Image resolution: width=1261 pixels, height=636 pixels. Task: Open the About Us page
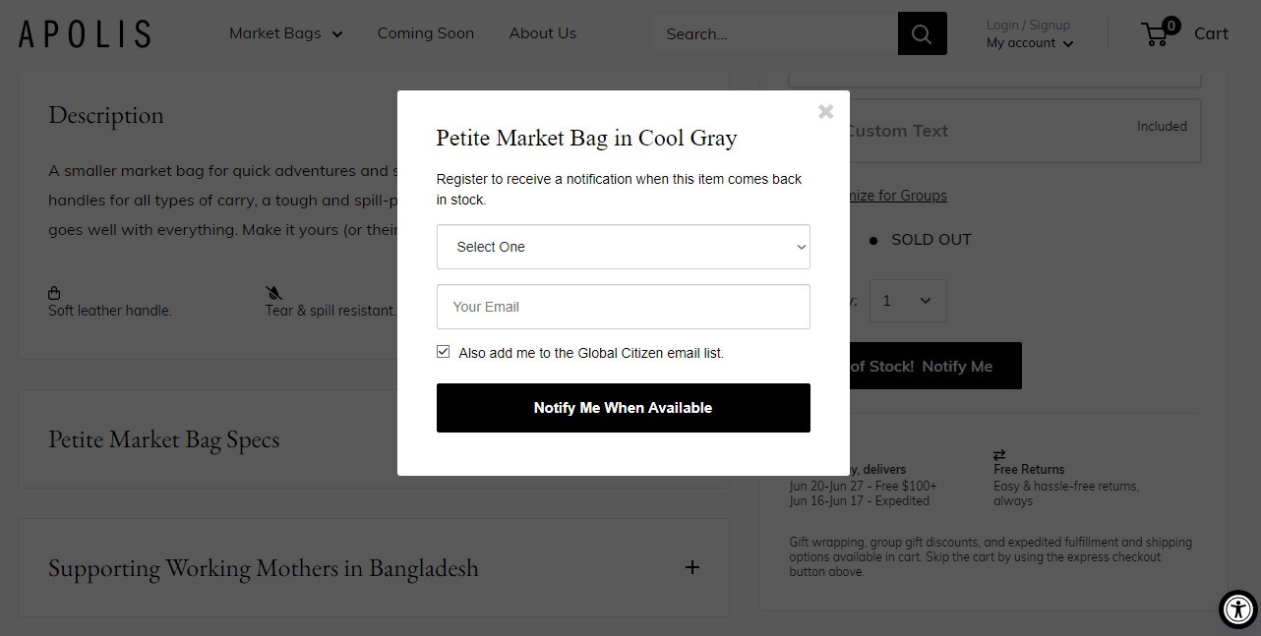coord(543,33)
